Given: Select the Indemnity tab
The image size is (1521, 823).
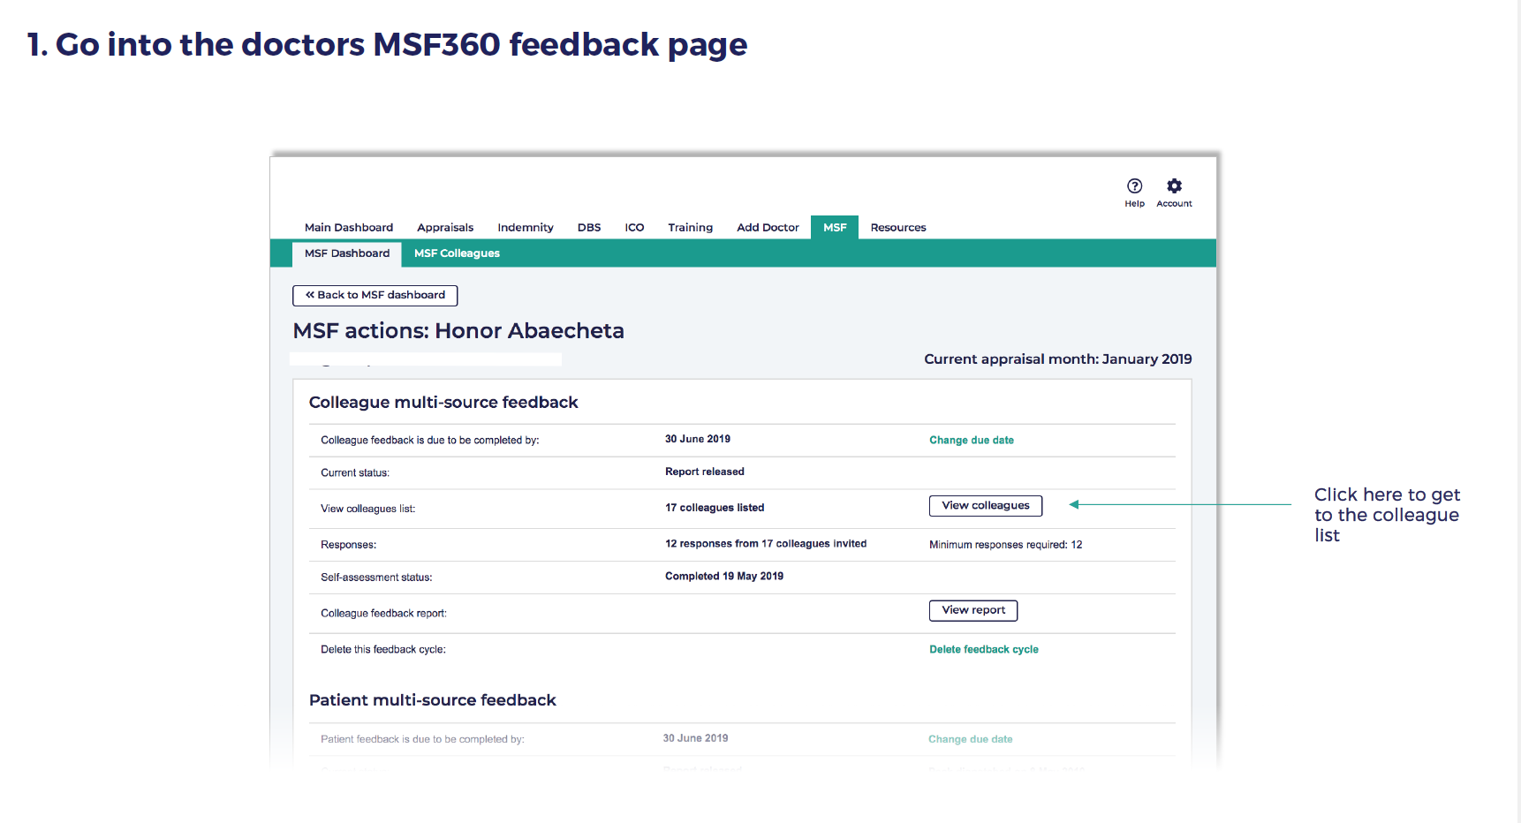Looking at the screenshot, I should [x=525, y=228].
